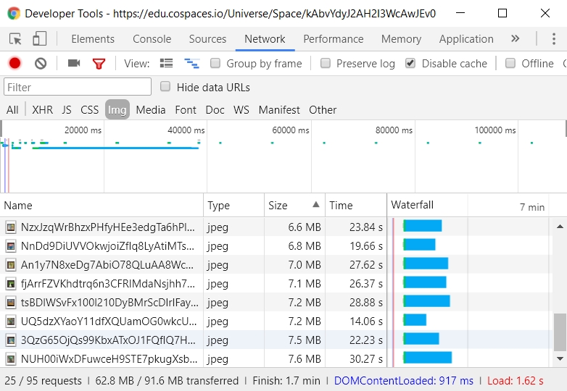Click the Filter text input field

pyautogui.click(x=78, y=87)
